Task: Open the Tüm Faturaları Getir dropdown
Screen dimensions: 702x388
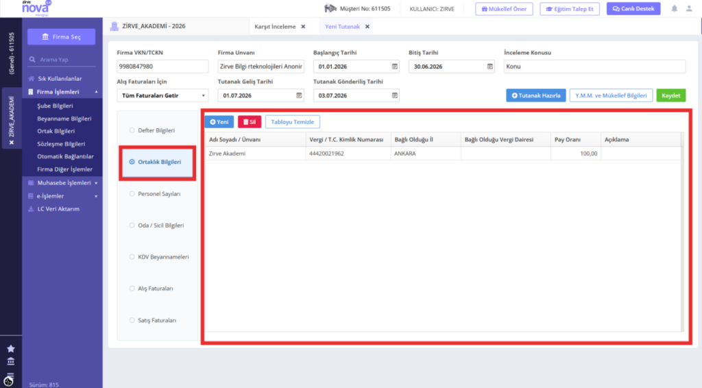Action: pyautogui.click(x=162, y=95)
